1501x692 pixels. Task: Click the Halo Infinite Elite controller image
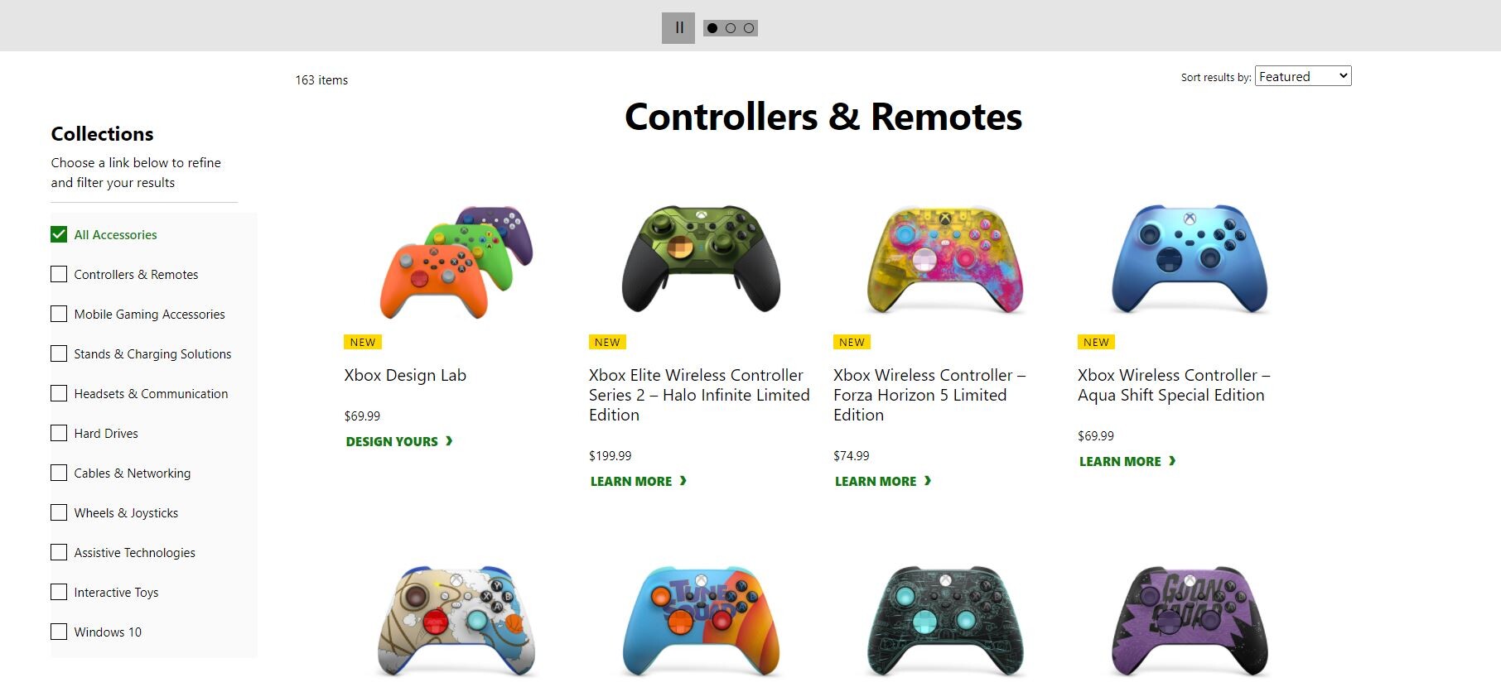click(x=701, y=258)
